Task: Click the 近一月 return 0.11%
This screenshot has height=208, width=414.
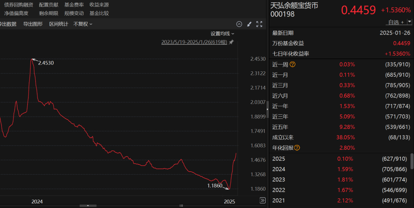Action: click(347, 75)
